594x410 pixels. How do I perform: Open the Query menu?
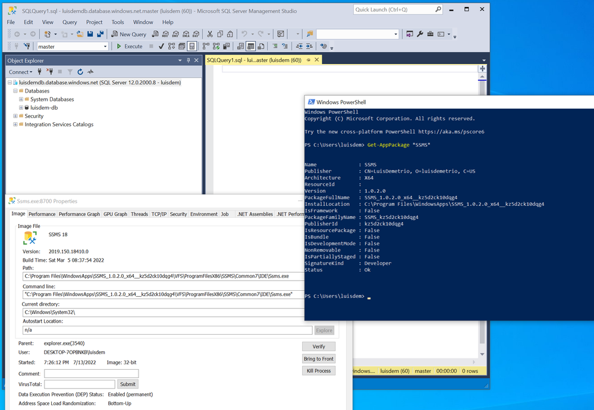(x=70, y=23)
